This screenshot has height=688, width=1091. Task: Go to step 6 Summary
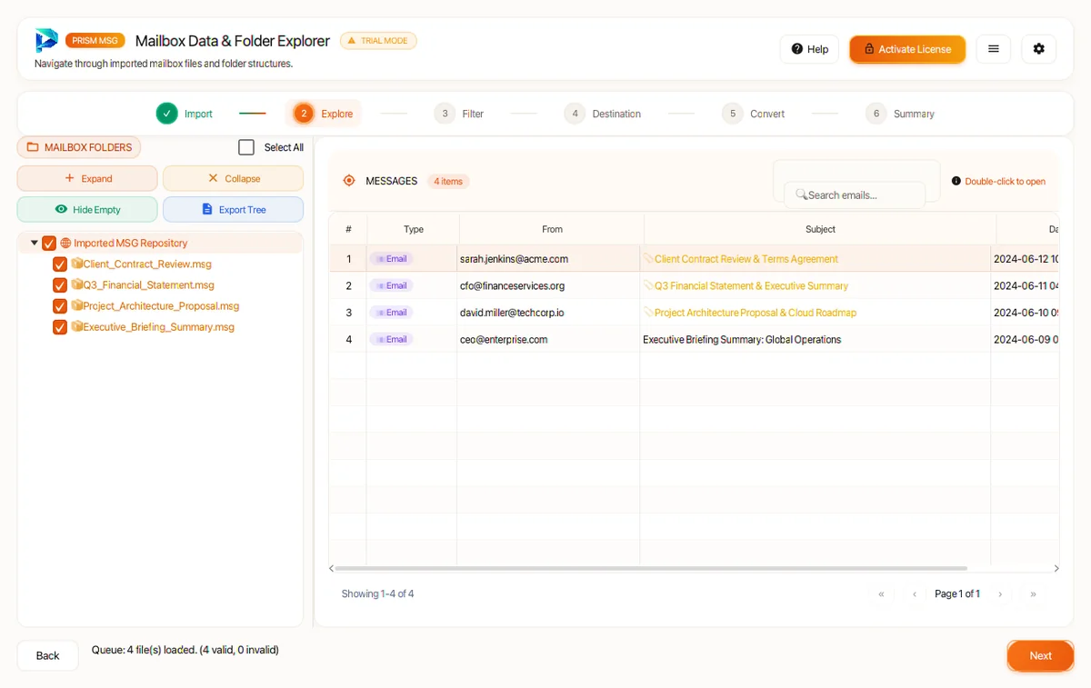pyautogui.click(x=900, y=114)
